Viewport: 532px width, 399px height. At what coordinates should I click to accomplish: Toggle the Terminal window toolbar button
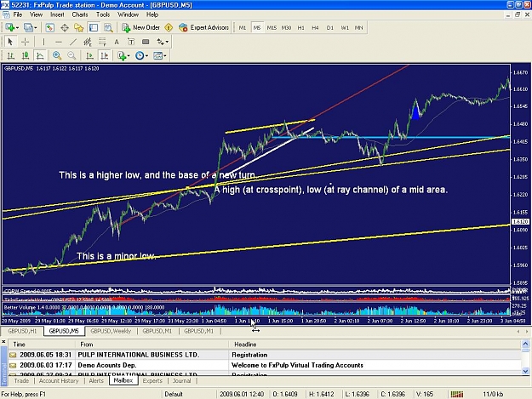(94, 28)
